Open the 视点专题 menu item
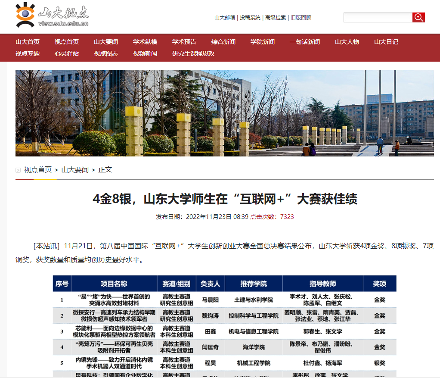 28,53
